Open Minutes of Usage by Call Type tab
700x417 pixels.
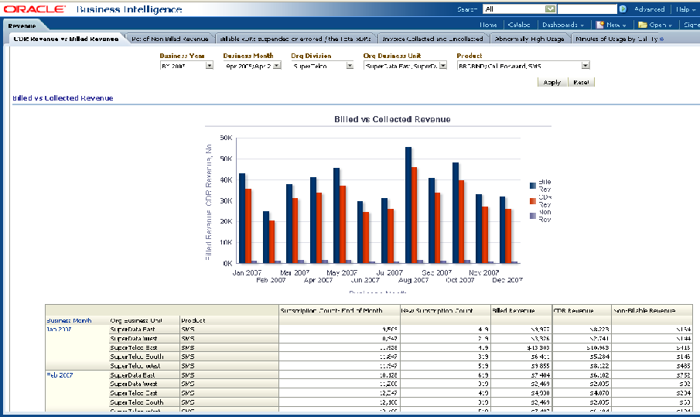coord(616,39)
